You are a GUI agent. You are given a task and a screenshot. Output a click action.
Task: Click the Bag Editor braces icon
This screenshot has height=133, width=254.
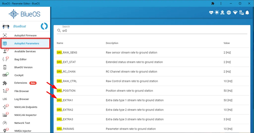[x=5, y=59]
